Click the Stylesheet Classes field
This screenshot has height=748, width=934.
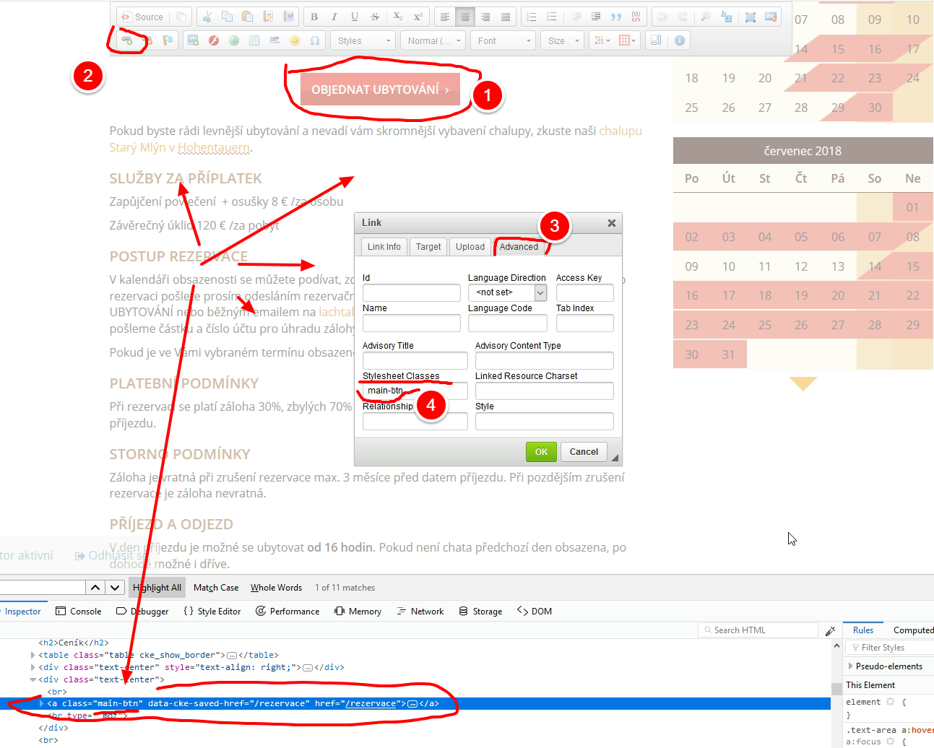click(415, 391)
